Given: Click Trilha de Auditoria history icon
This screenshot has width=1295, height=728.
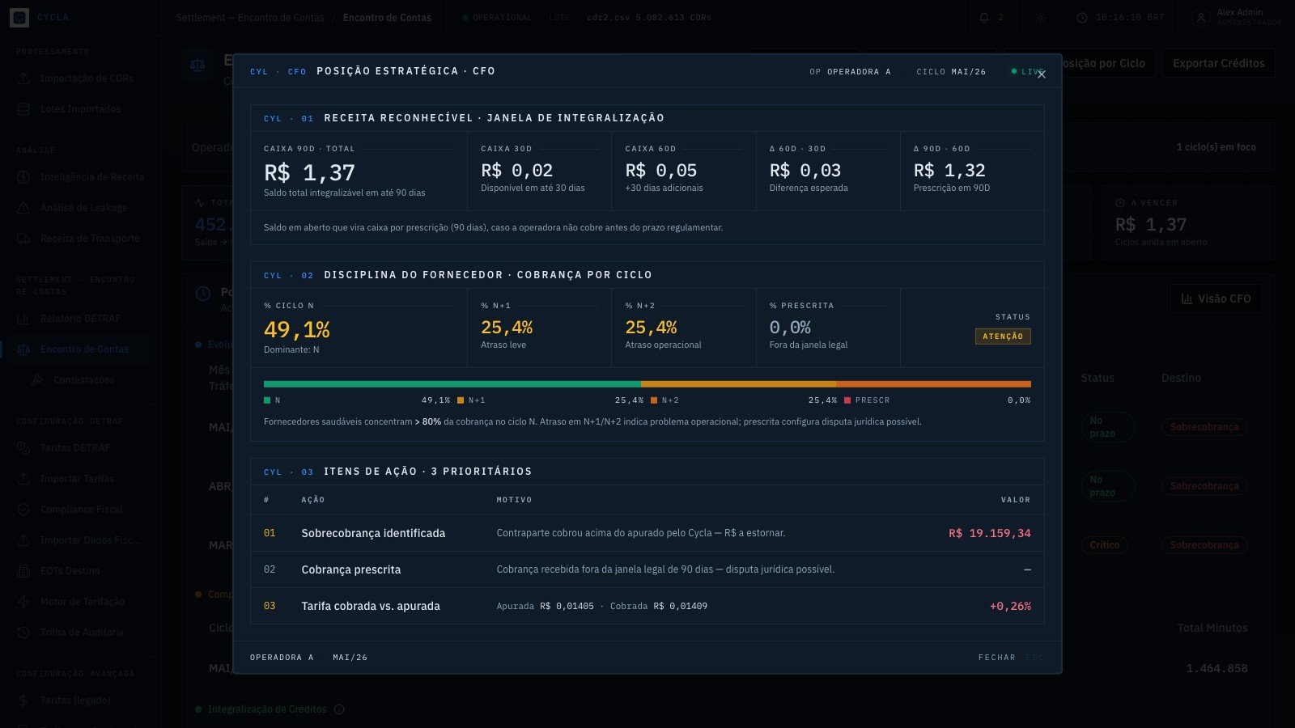Looking at the screenshot, I should point(24,633).
